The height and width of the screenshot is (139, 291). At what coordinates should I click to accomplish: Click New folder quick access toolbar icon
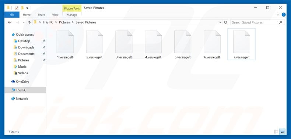(x=22, y=8)
